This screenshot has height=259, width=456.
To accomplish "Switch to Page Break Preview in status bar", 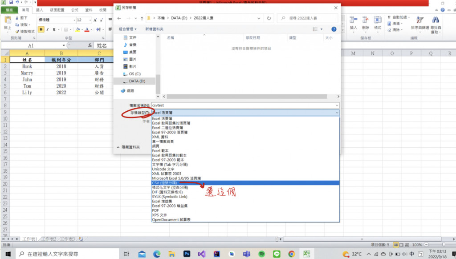I will (x=407, y=245).
